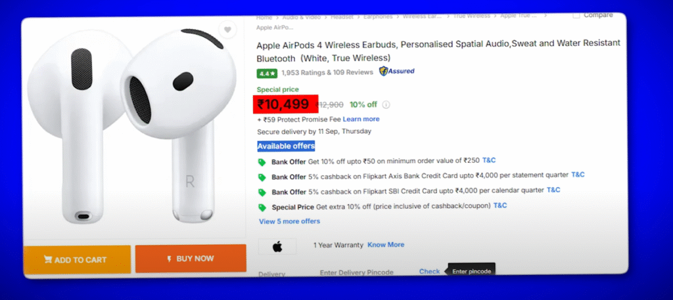Click the Flipkart Assured badge
This screenshot has height=300, width=673.
click(396, 71)
